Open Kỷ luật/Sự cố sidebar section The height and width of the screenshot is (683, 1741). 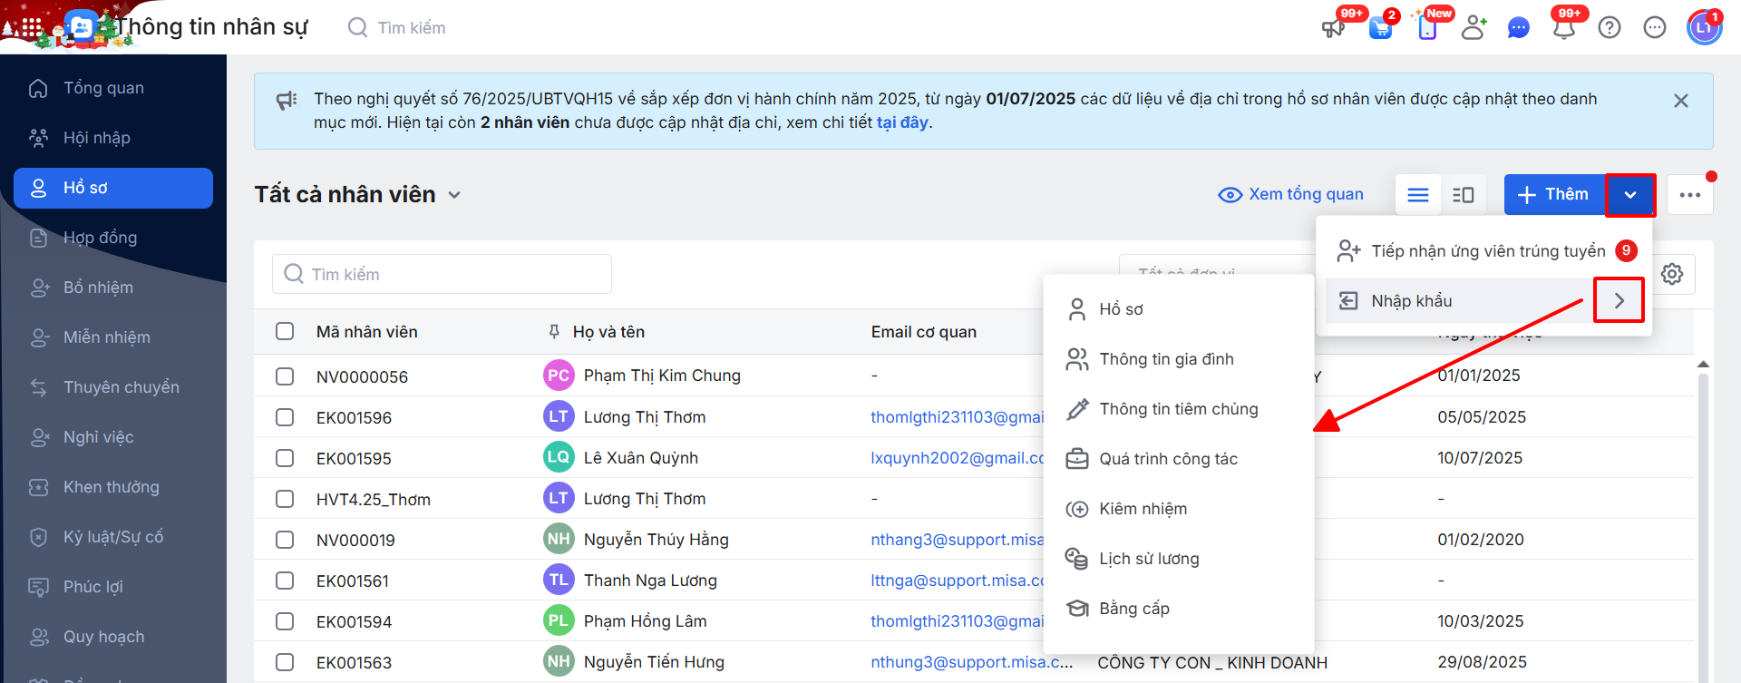(x=113, y=537)
